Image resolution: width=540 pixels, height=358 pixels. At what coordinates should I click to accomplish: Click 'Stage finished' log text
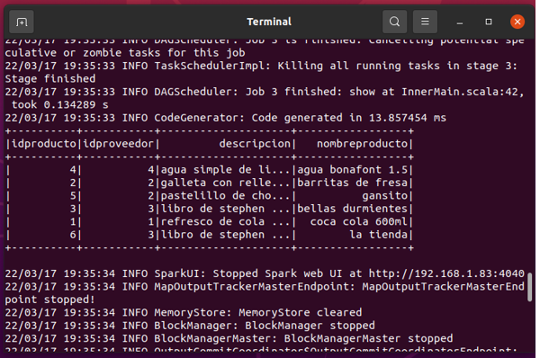(50, 79)
